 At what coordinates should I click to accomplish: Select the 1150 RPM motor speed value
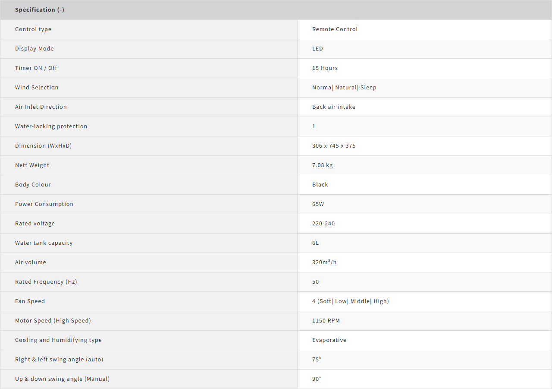click(x=326, y=321)
